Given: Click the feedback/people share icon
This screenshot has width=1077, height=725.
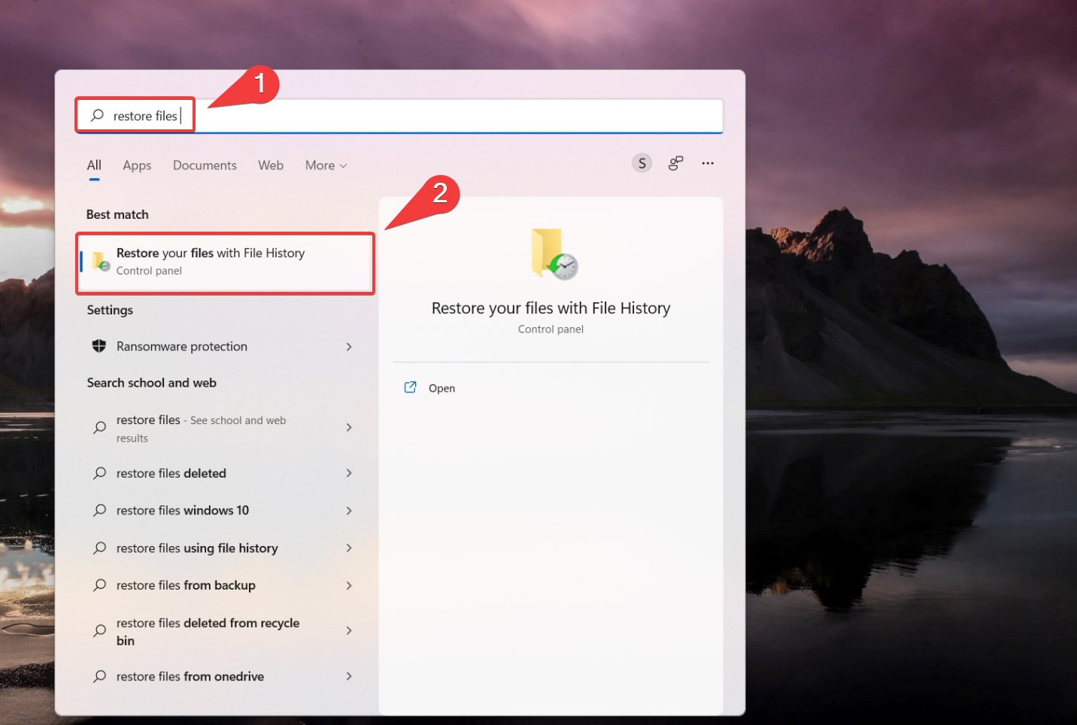Looking at the screenshot, I should pyautogui.click(x=675, y=163).
